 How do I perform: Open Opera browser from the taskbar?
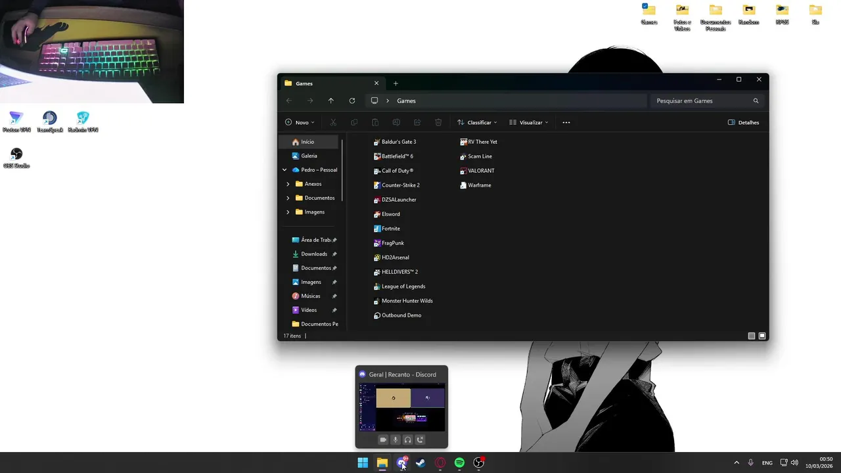pyautogui.click(x=440, y=462)
